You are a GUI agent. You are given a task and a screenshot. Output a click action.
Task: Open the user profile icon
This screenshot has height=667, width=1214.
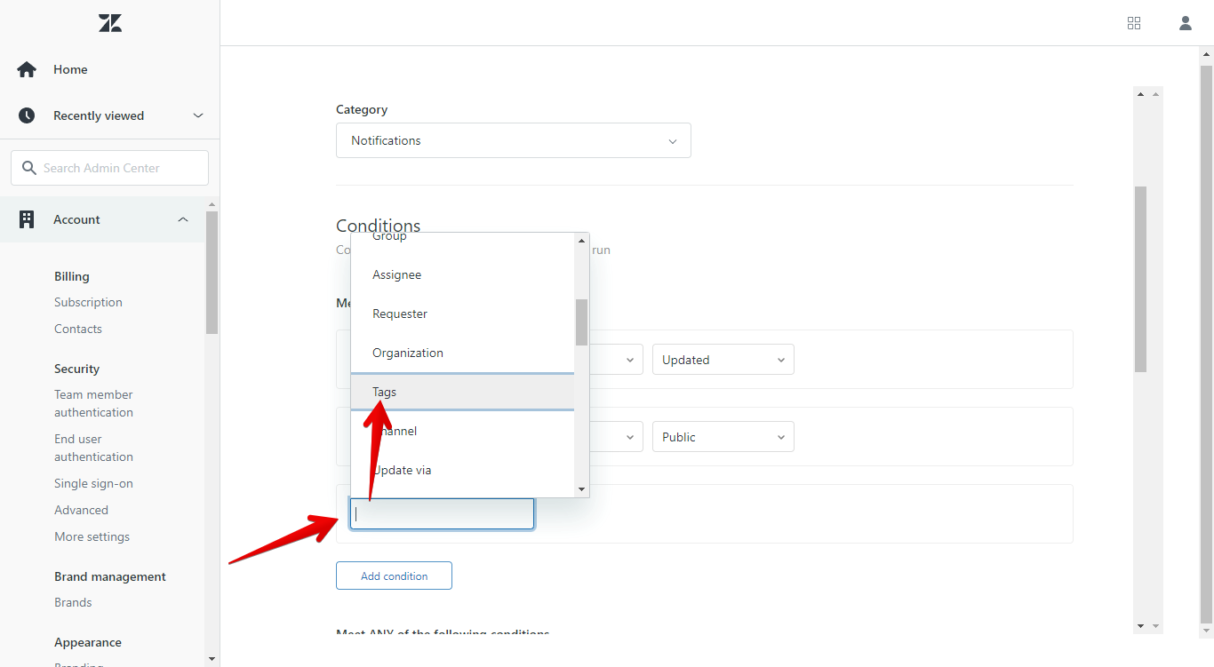coord(1186,23)
